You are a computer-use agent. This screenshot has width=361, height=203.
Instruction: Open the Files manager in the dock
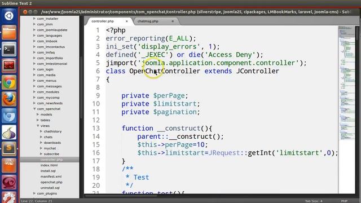coord(9,33)
